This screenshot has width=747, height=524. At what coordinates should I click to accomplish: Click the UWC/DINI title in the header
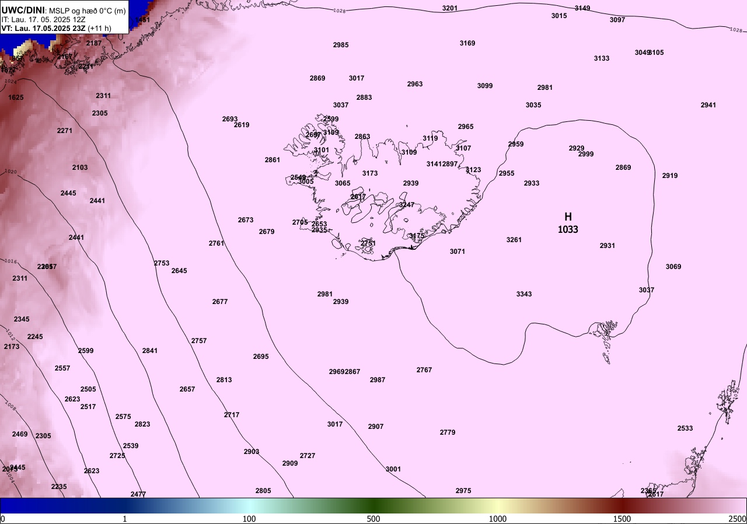tap(23, 10)
